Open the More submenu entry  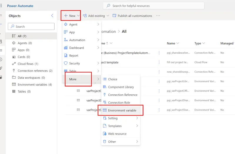[x=82, y=79]
